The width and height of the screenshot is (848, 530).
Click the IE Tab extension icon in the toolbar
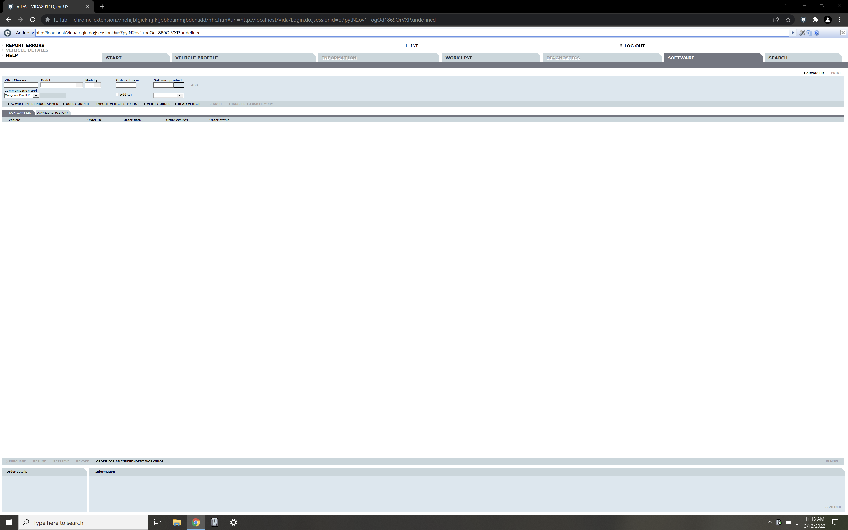tap(804, 20)
